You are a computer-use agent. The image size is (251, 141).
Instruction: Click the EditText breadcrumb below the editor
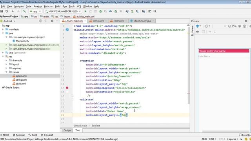tap(96, 126)
